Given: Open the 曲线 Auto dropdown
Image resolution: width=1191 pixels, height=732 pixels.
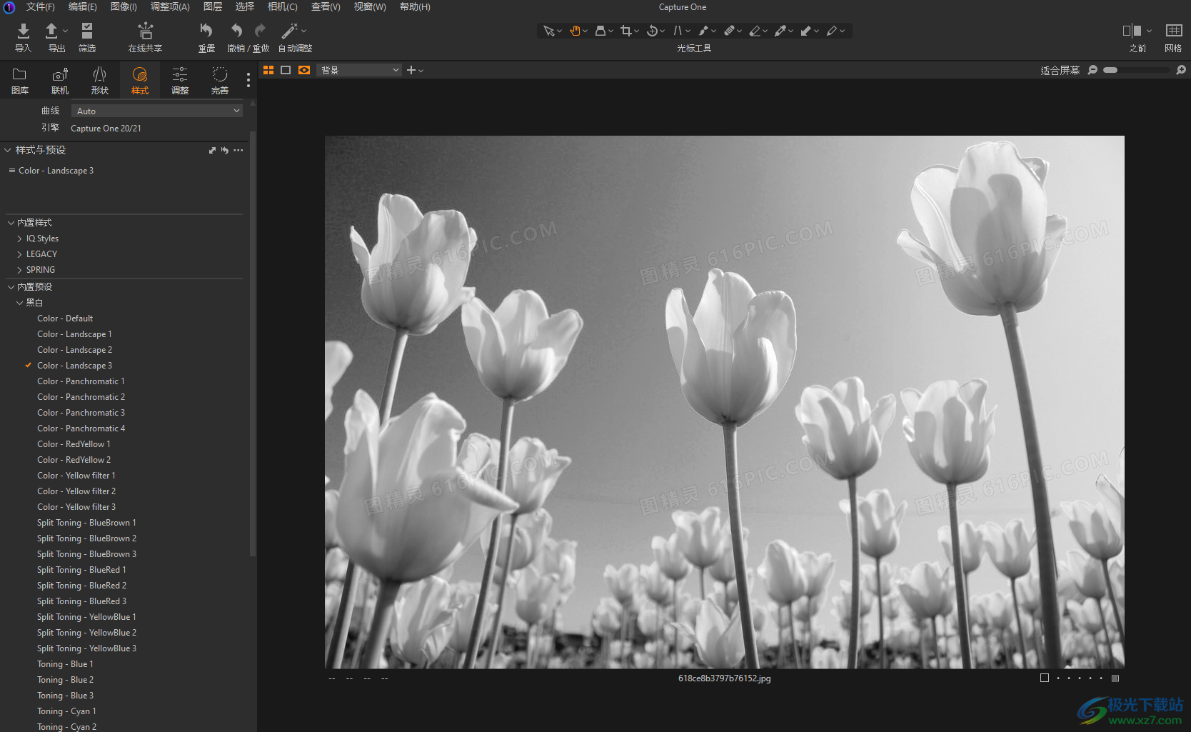Looking at the screenshot, I should coord(156,111).
